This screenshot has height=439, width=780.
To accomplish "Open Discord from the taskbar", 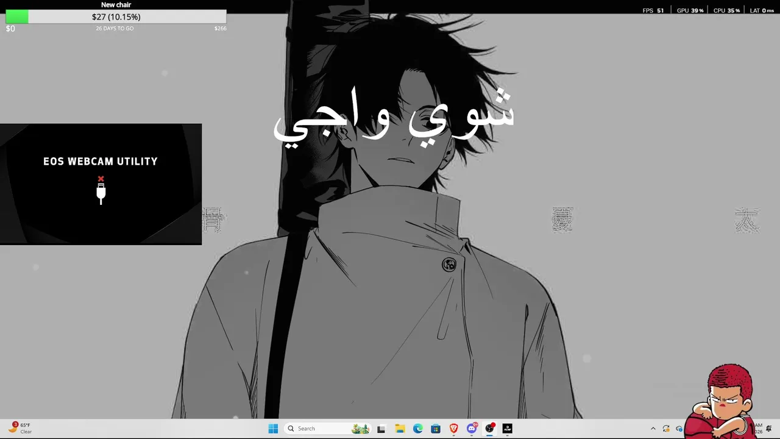I will (x=472, y=429).
